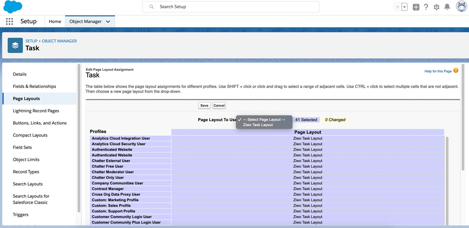Select Custom: Sales Profile layout cell
The image size is (469, 228).
click(308, 205)
